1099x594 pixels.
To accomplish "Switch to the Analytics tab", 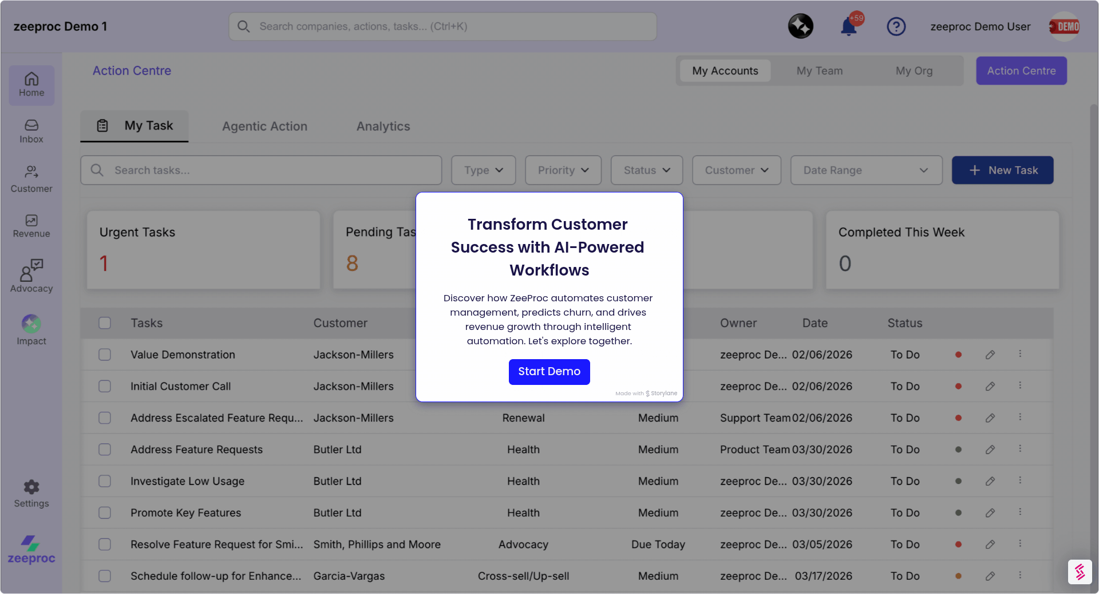I will pyautogui.click(x=384, y=127).
